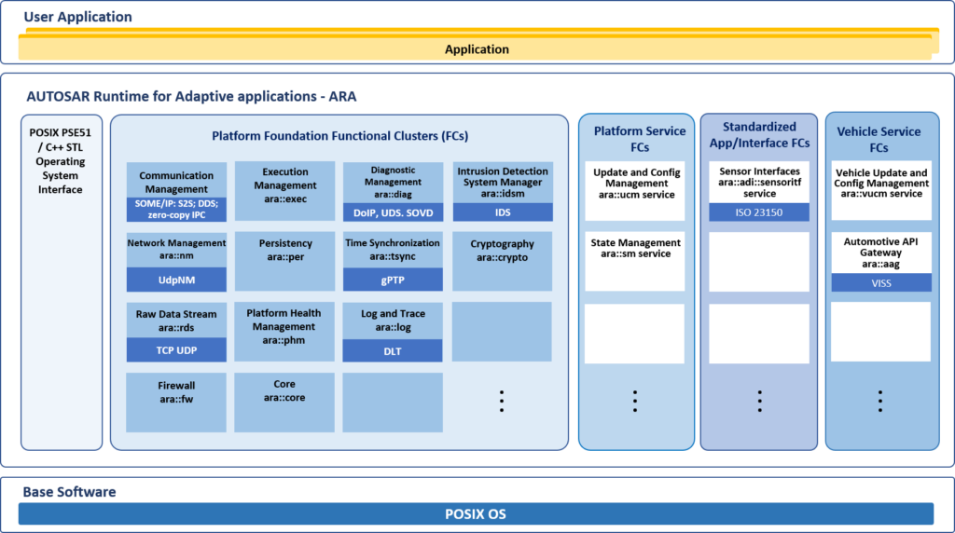Image resolution: width=955 pixels, height=533 pixels.
Task: Click the TCP UDP label under Raw Data Stream
Action: point(176,350)
